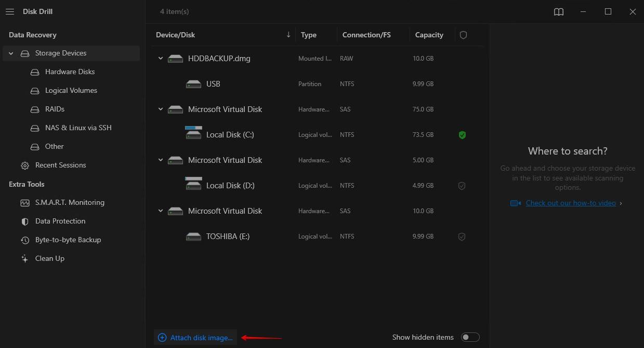Toggle the Show hidden items switch
This screenshot has width=644, height=348.
pyautogui.click(x=470, y=337)
